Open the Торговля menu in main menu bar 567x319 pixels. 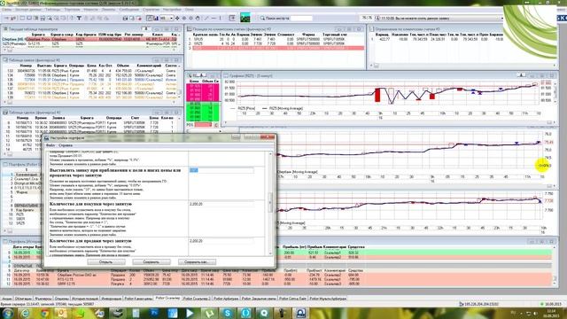tap(72, 10)
